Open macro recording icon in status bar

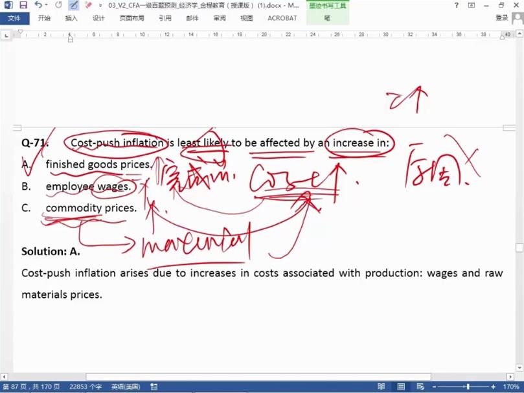tap(154, 387)
